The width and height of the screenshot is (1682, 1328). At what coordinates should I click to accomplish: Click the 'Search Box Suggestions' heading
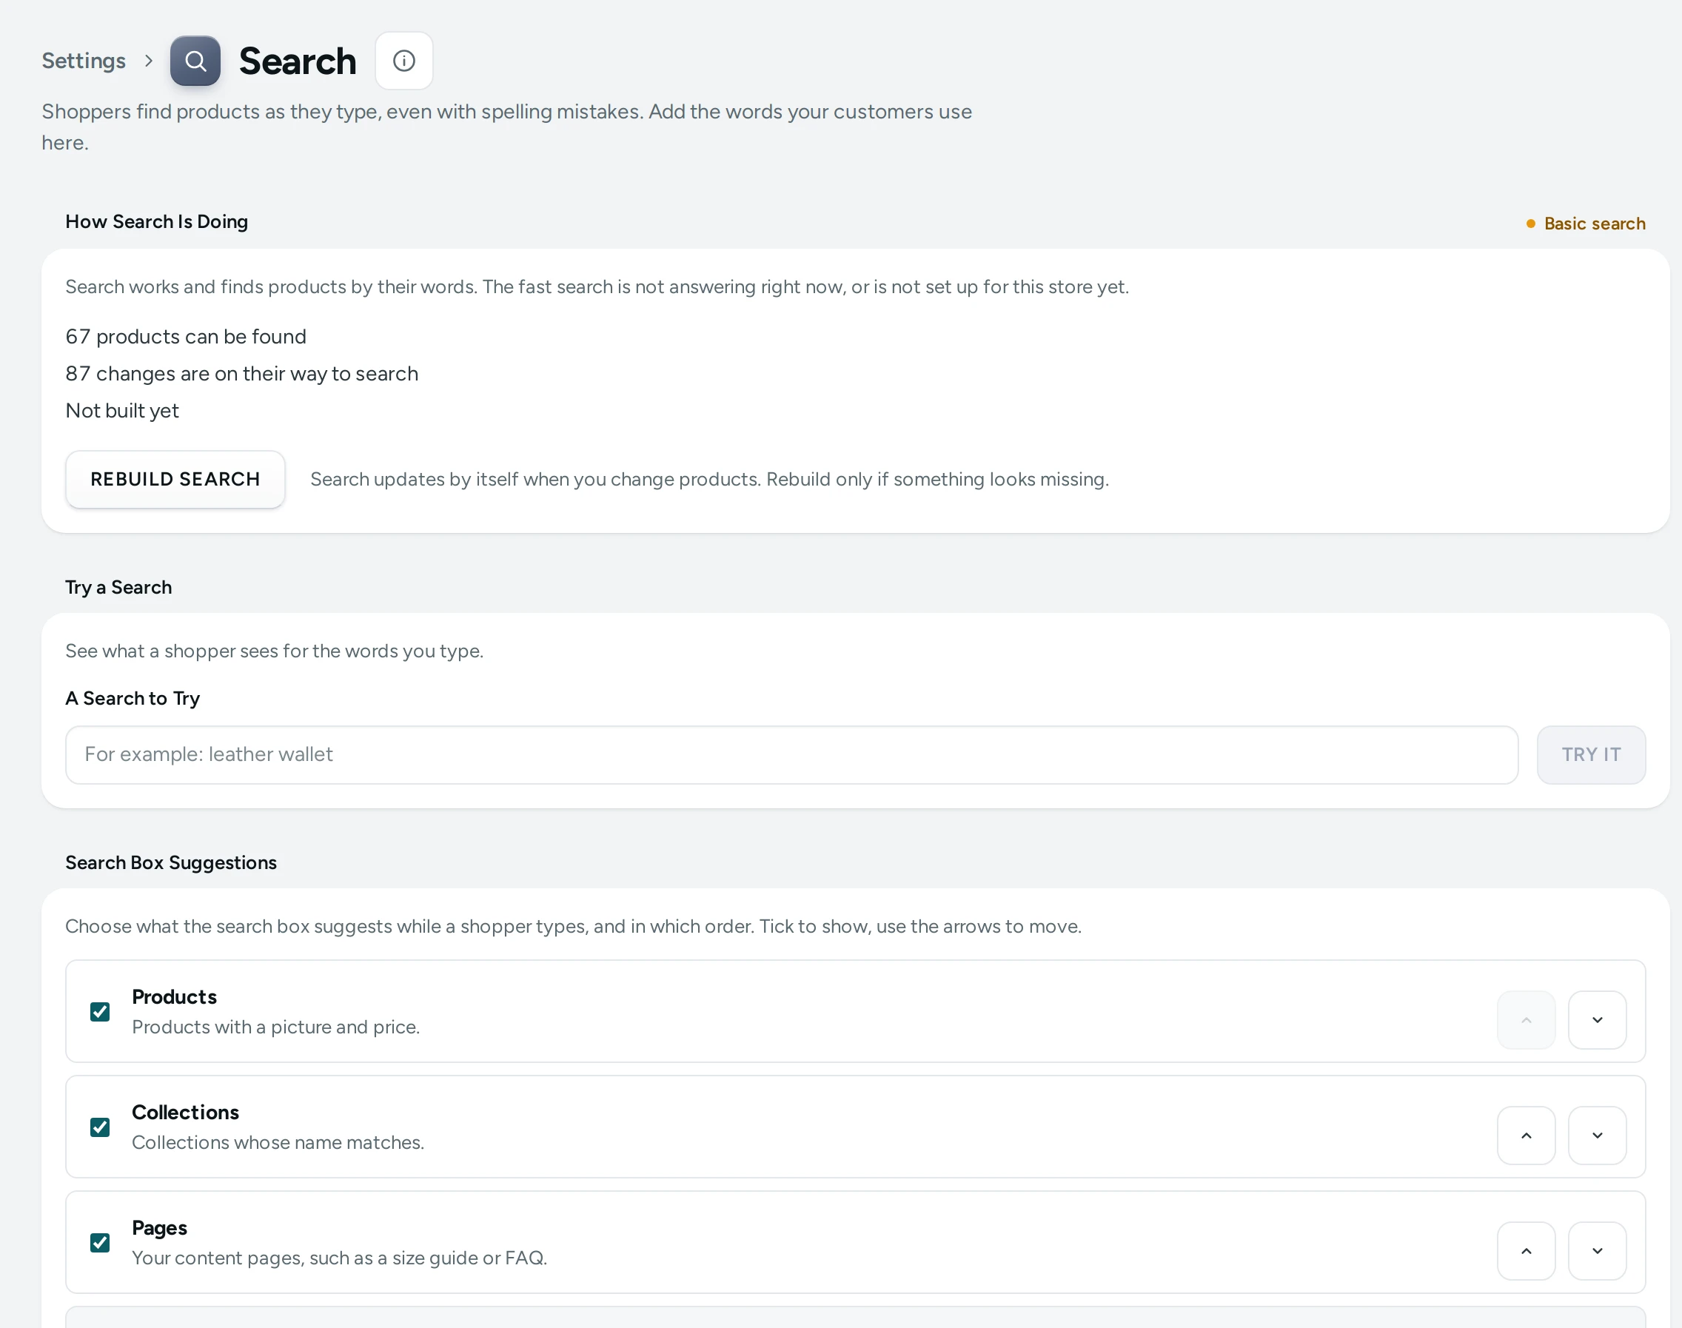(x=171, y=862)
